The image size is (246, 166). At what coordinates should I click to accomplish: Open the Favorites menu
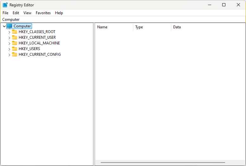tap(43, 13)
